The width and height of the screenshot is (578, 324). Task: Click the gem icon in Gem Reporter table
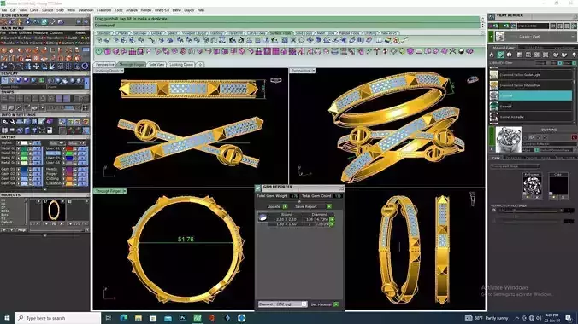click(x=262, y=217)
